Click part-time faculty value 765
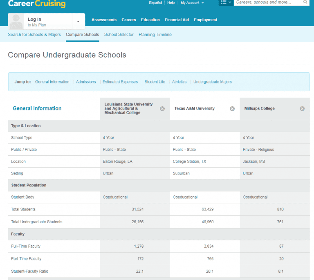Image resolution: width=314 pixels, height=280 pixels. click(x=210, y=259)
